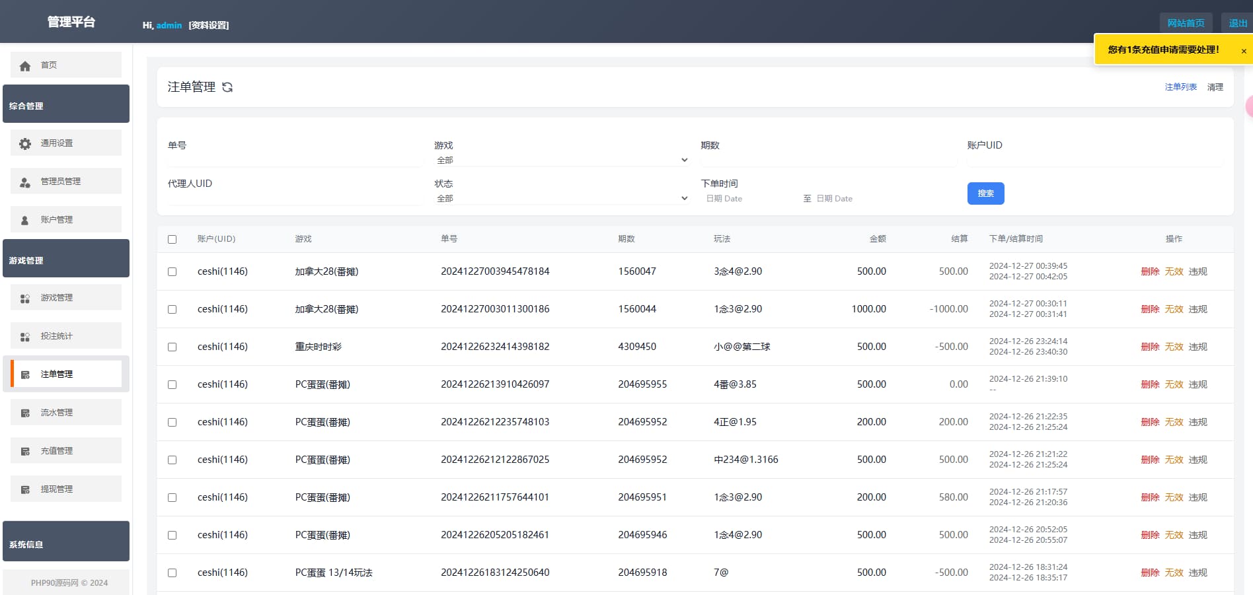
Task: Open the start date picker for 下单时间
Action: click(x=748, y=198)
